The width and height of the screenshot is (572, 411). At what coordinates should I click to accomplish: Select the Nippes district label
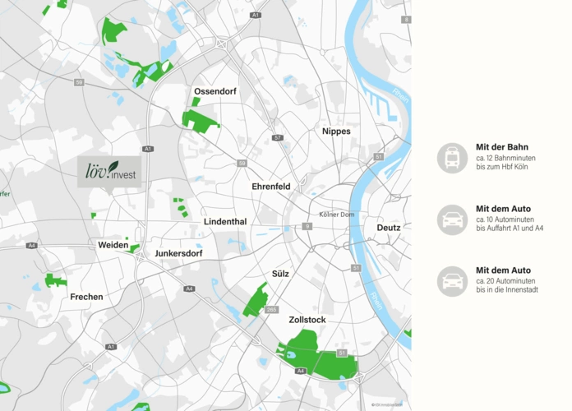click(x=336, y=131)
